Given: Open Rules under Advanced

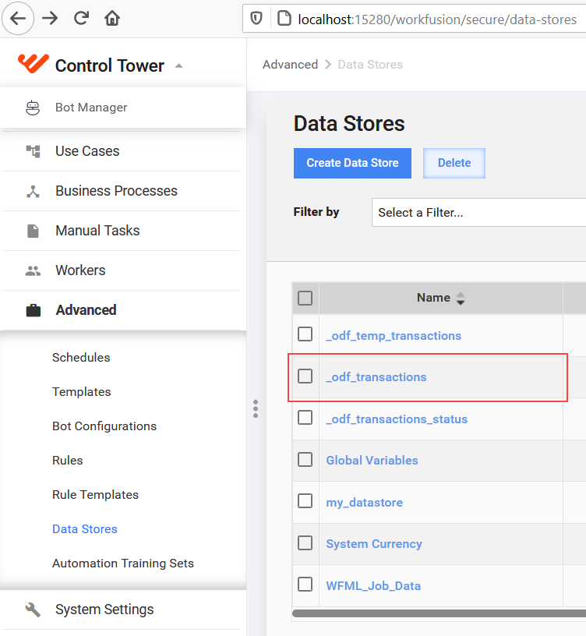Looking at the screenshot, I should point(67,461).
